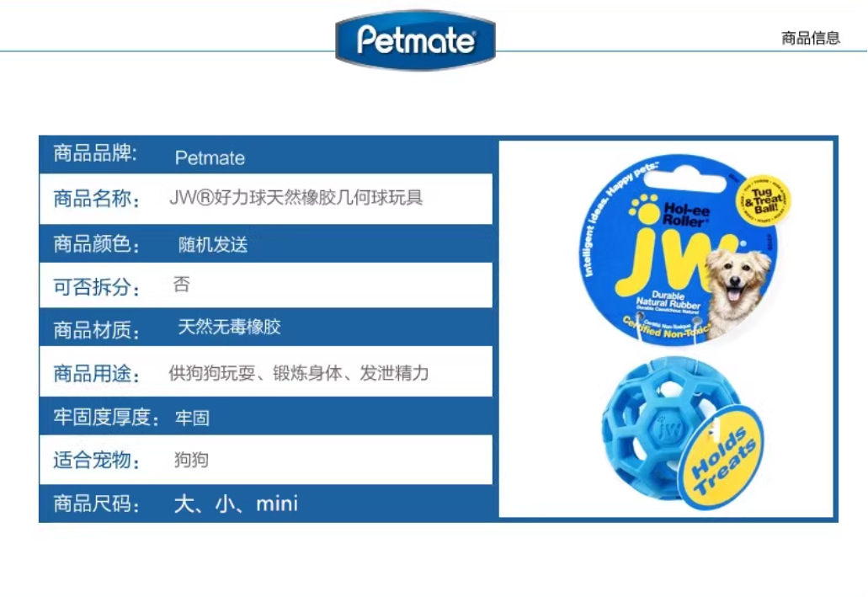
Task: Click the Petmate brand value text
Action: (x=210, y=157)
